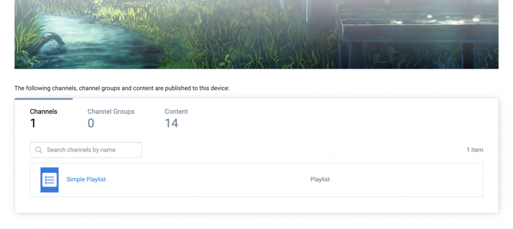Click the magnifier icon in the search box
The height and width of the screenshot is (229, 513).
[x=39, y=150]
